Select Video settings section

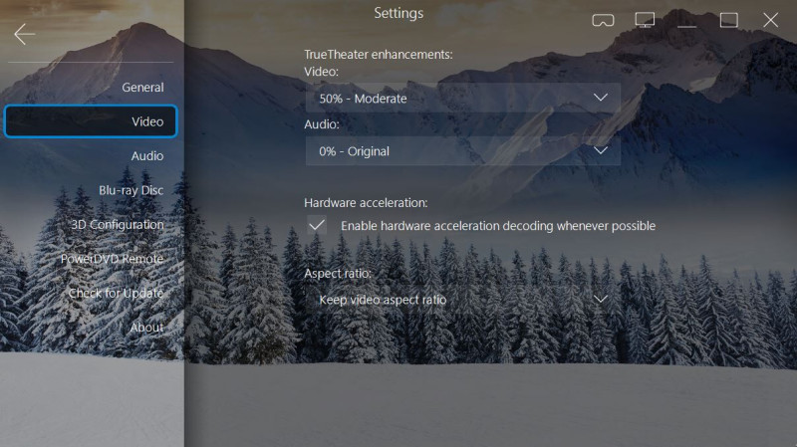91,121
